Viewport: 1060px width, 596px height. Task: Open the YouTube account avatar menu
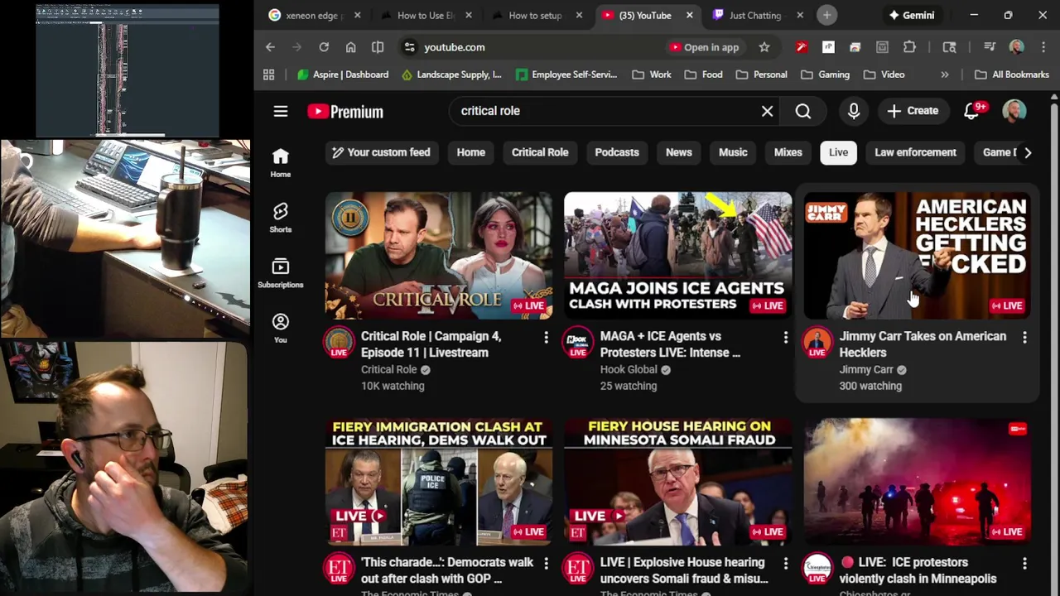point(1014,111)
